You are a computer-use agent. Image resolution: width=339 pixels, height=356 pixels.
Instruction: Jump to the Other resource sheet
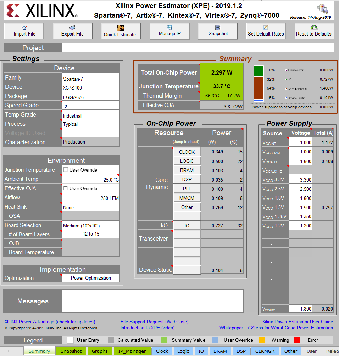[x=187, y=207]
